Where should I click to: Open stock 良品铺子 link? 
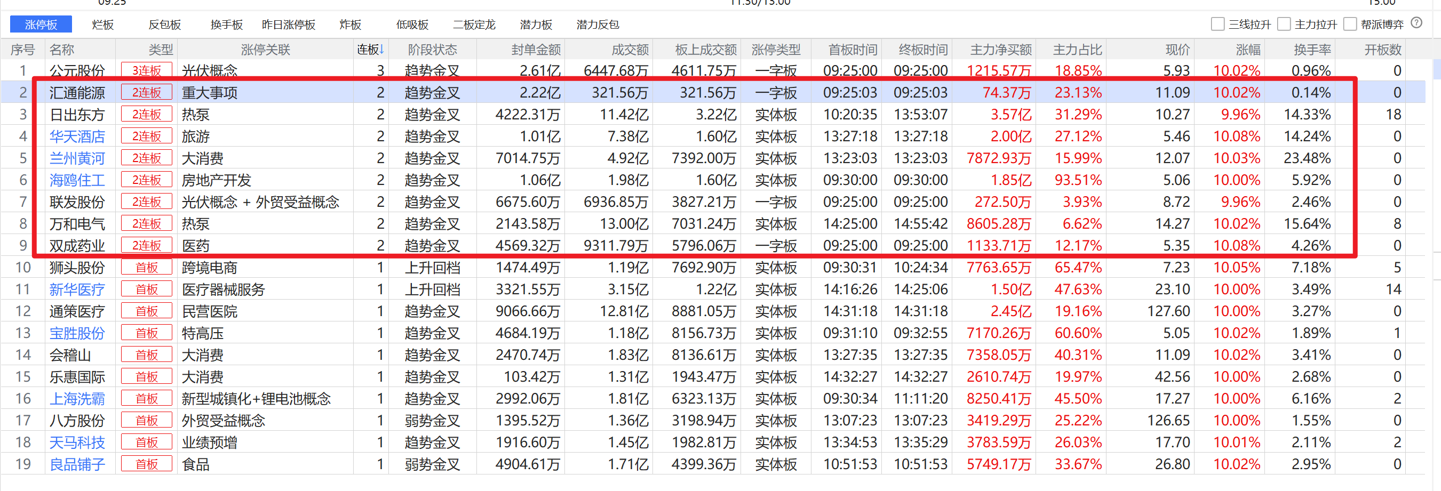pos(77,464)
